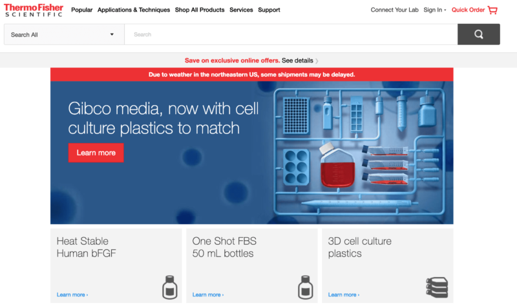Screen dimensions: 517x308
Task: Click the One Shot FBS 50 mL bottles heading
Action: pyautogui.click(x=224, y=247)
